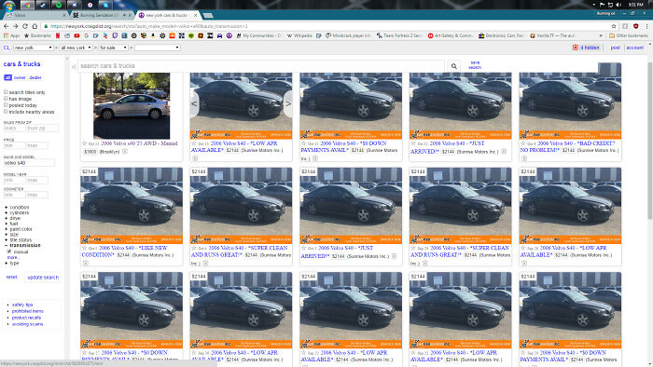Enable the posted today checkbox
The height and width of the screenshot is (367, 653).
tap(6, 105)
